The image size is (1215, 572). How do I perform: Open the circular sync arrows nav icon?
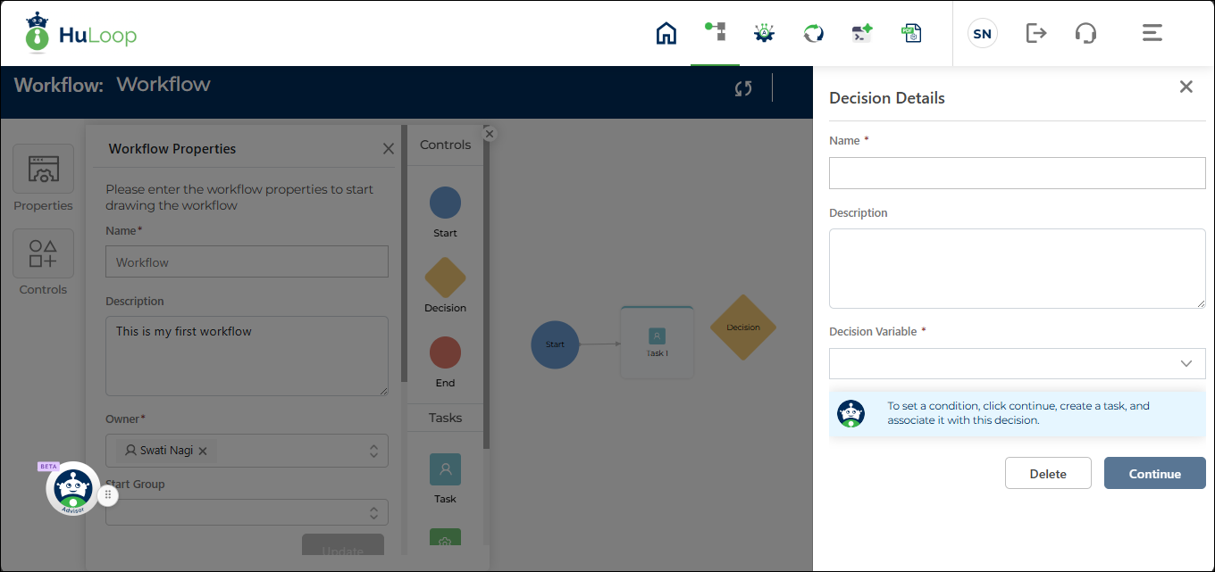tap(813, 34)
